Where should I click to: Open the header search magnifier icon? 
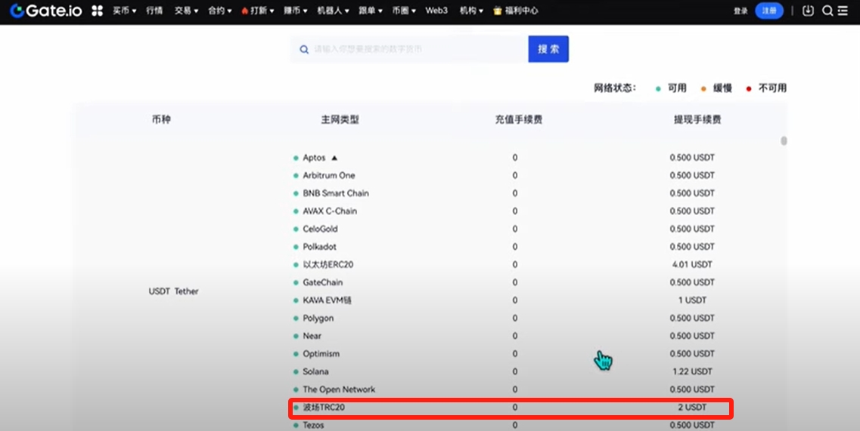pyautogui.click(x=827, y=11)
